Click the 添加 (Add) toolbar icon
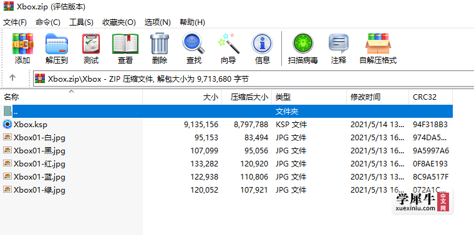Screen dimensions: 474x235 (22, 44)
